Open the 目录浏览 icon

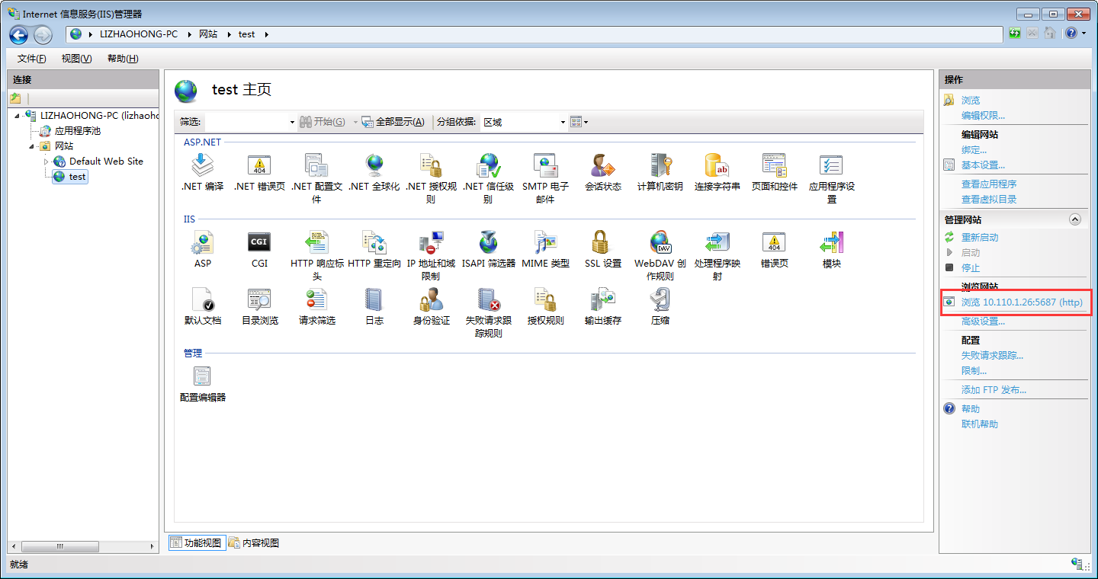coord(259,299)
